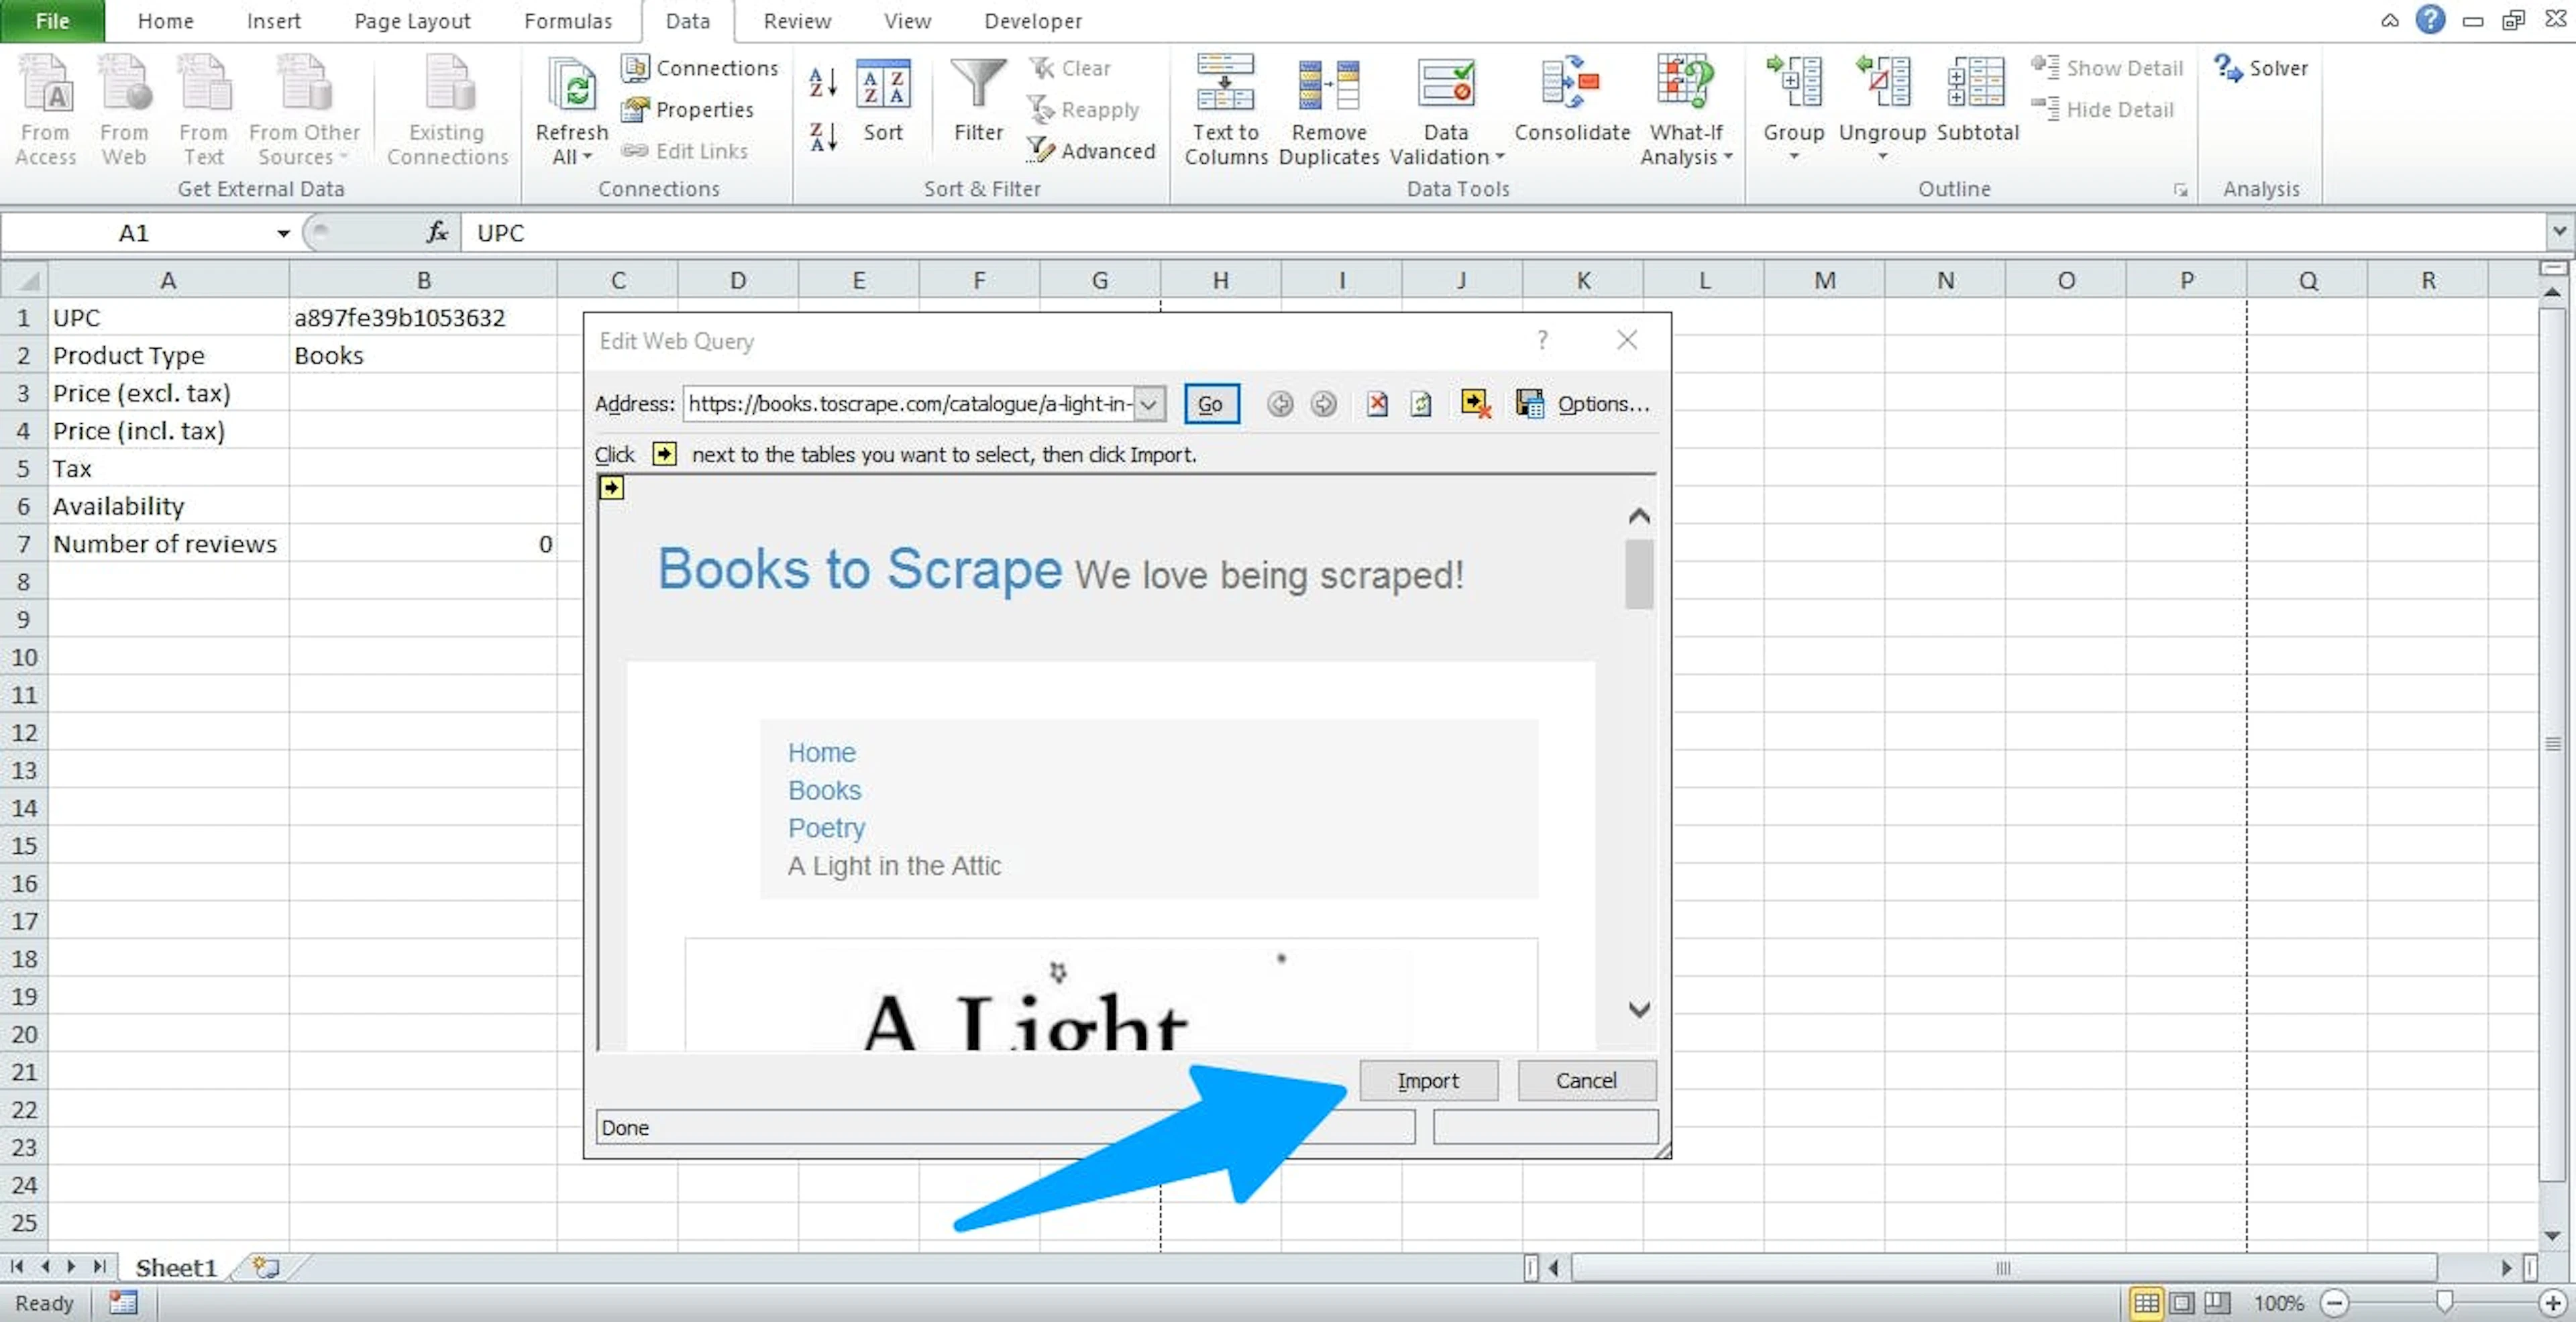
Task: Switch to Page Break Preview in status bar
Action: pos(2217,1303)
